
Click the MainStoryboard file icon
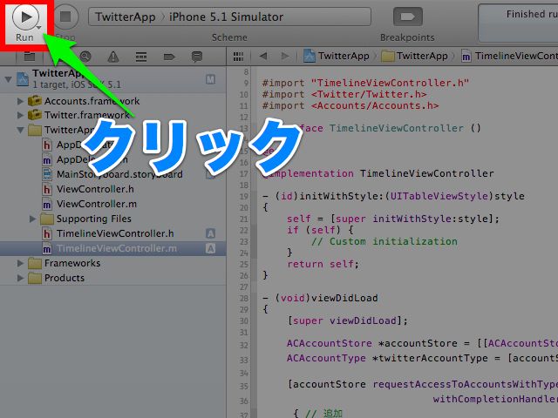coord(46,174)
